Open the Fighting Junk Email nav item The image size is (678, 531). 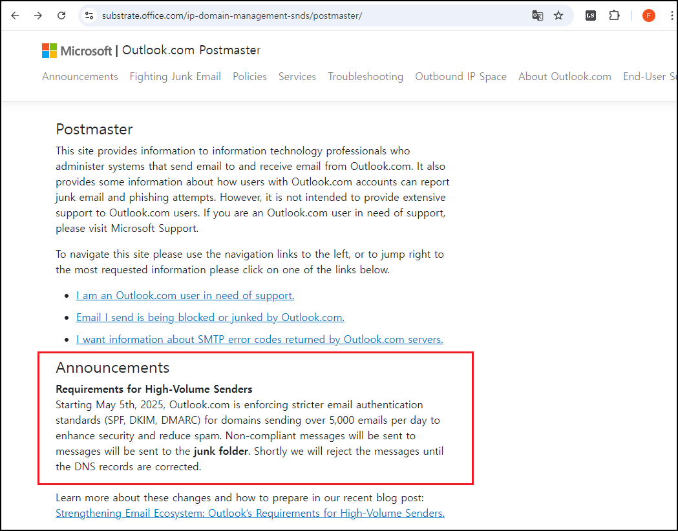pos(175,76)
